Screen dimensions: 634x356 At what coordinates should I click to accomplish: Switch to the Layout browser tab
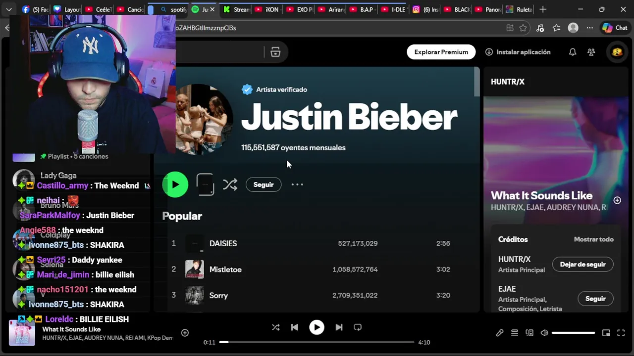click(66, 9)
